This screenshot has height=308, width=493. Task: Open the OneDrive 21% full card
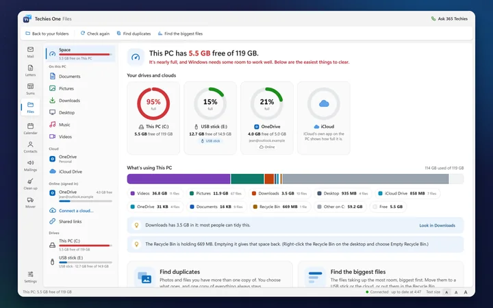tap(267, 118)
